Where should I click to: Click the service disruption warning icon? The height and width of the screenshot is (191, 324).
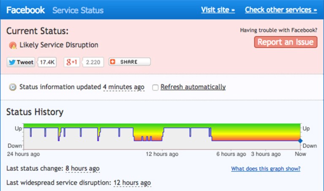[13, 45]
